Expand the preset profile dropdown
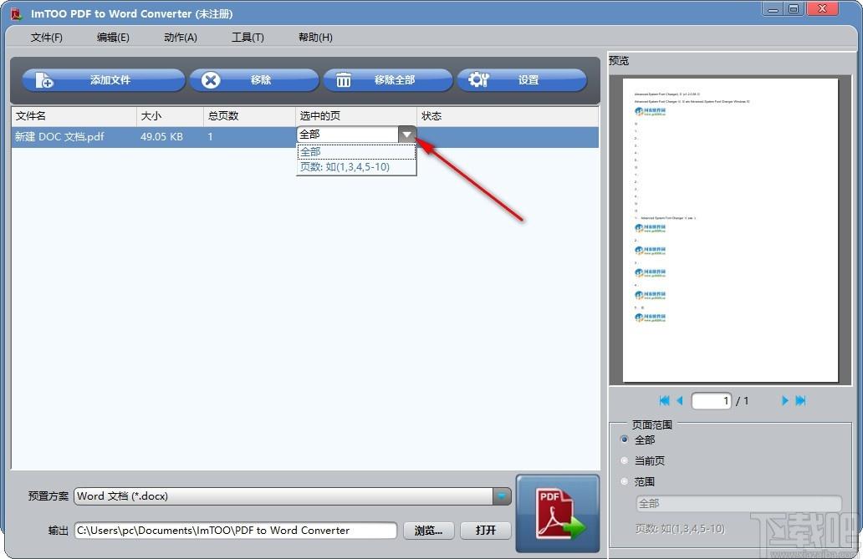 502,496
